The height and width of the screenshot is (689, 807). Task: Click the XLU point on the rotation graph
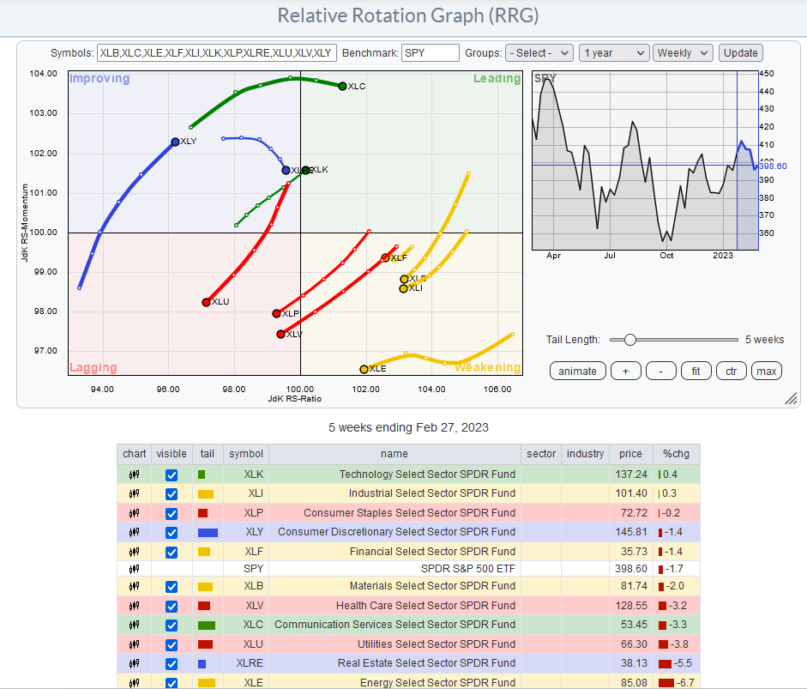(207, 302)
